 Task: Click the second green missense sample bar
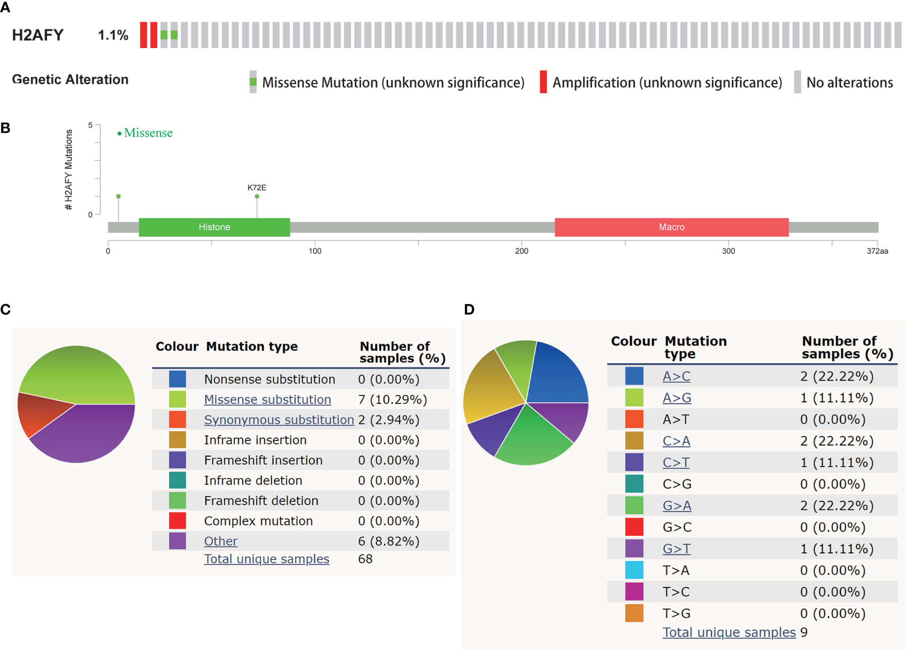coord(174,35)
